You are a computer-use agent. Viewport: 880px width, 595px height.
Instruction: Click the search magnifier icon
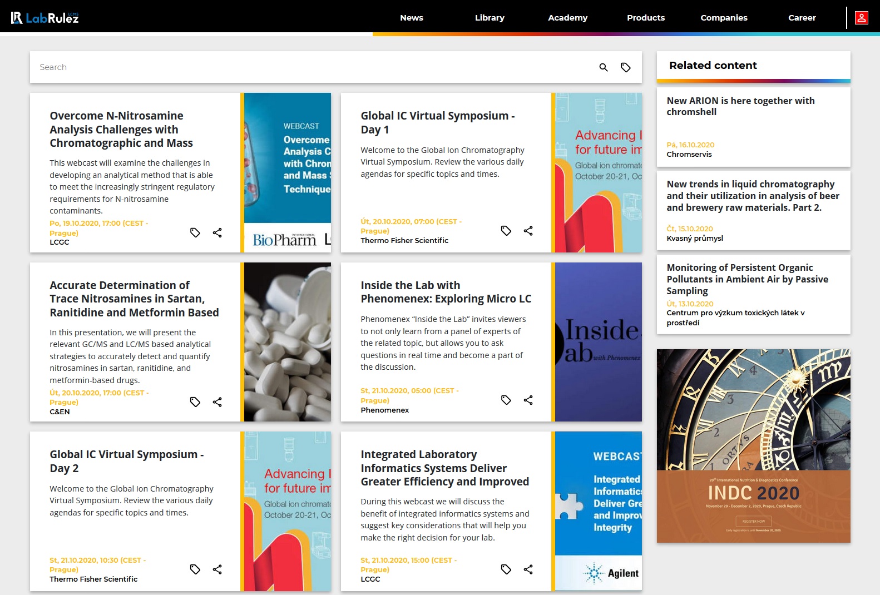pyautogui.click(x=604, y=67)
